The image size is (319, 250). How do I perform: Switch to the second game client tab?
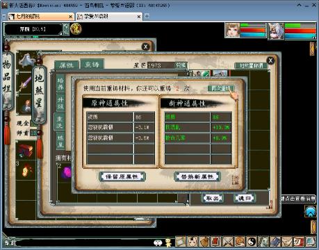pyautogui.click(x=109, y=17)
